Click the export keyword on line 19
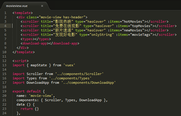 coord(19,91)
